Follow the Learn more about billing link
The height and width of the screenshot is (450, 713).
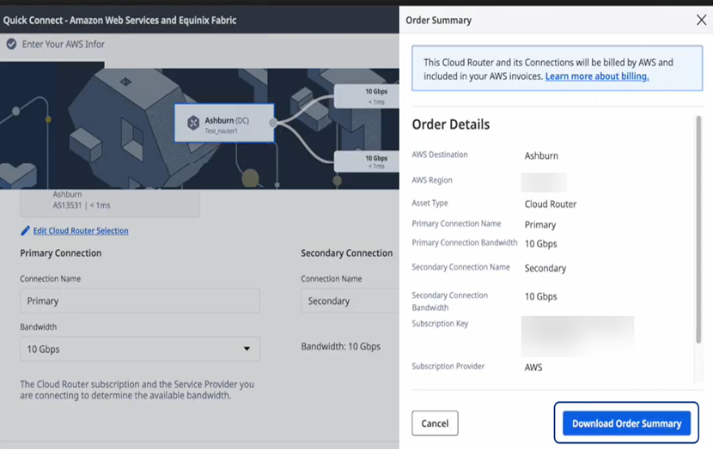click(x=596, y=76)
